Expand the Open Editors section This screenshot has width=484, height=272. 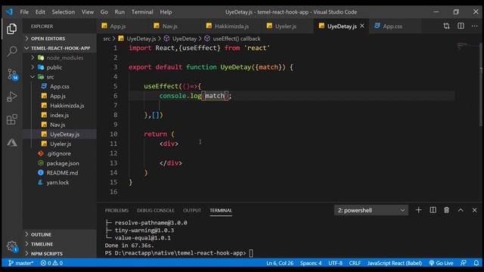click(x=60, y=39)
